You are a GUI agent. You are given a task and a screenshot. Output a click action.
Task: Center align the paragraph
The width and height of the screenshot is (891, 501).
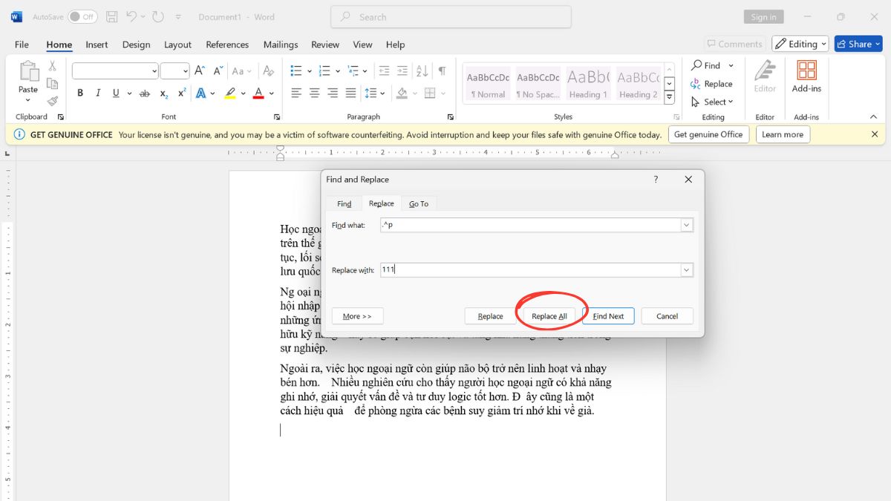click(x=315, y=94)
